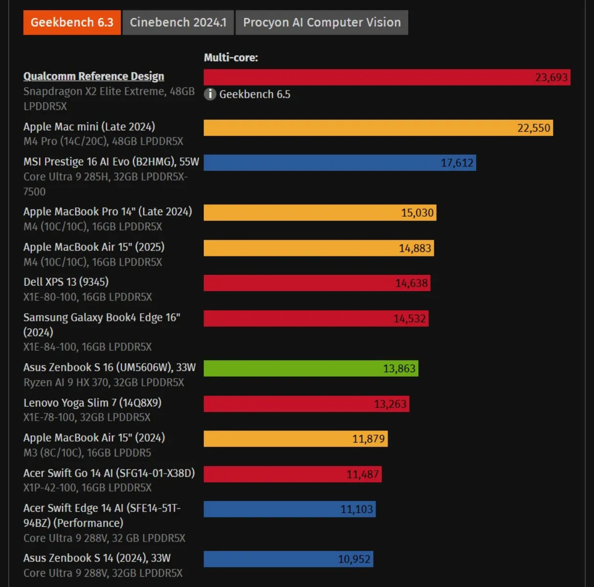
Task: Switch to the Cinebench 2024.1 tab
Action: click(x=178, y=23)
